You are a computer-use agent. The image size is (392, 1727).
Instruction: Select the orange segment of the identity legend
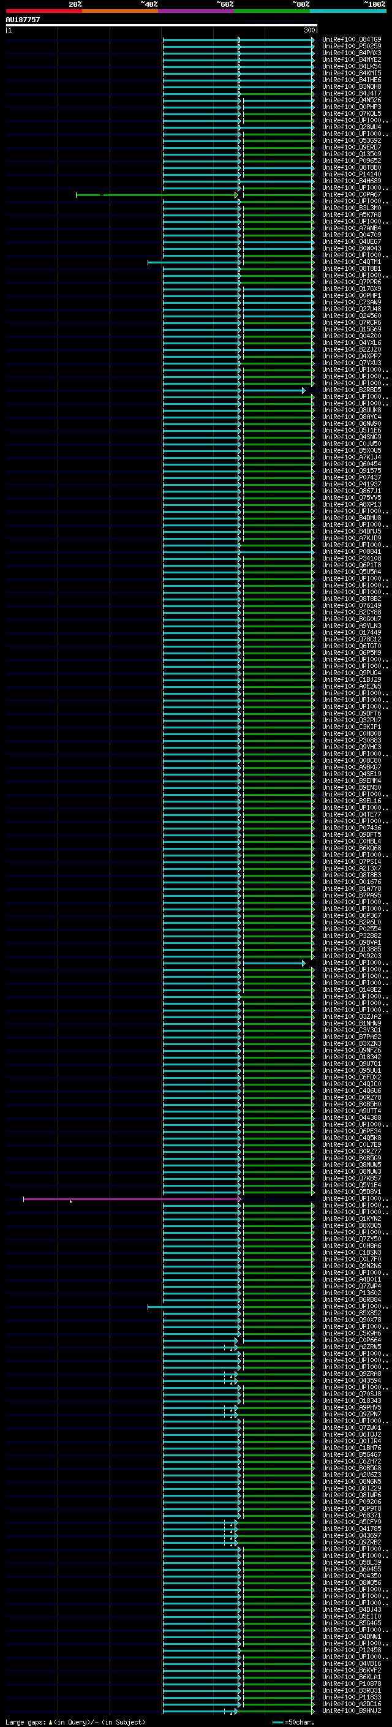(x=120, y=11)
